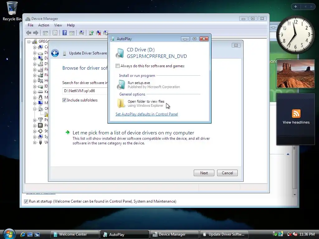
Task: Select the mouse device category icon in the tree
Action: [40, 97]
